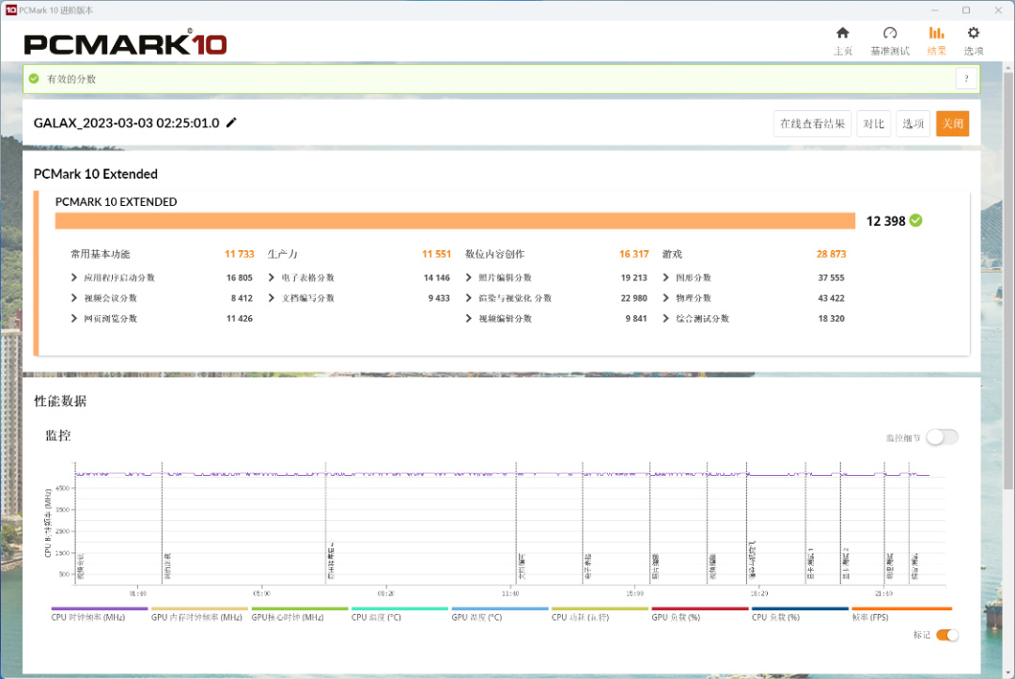Go to the 主页 home icon
Viewport: 1015px width, 679px height.
(842, 33)
